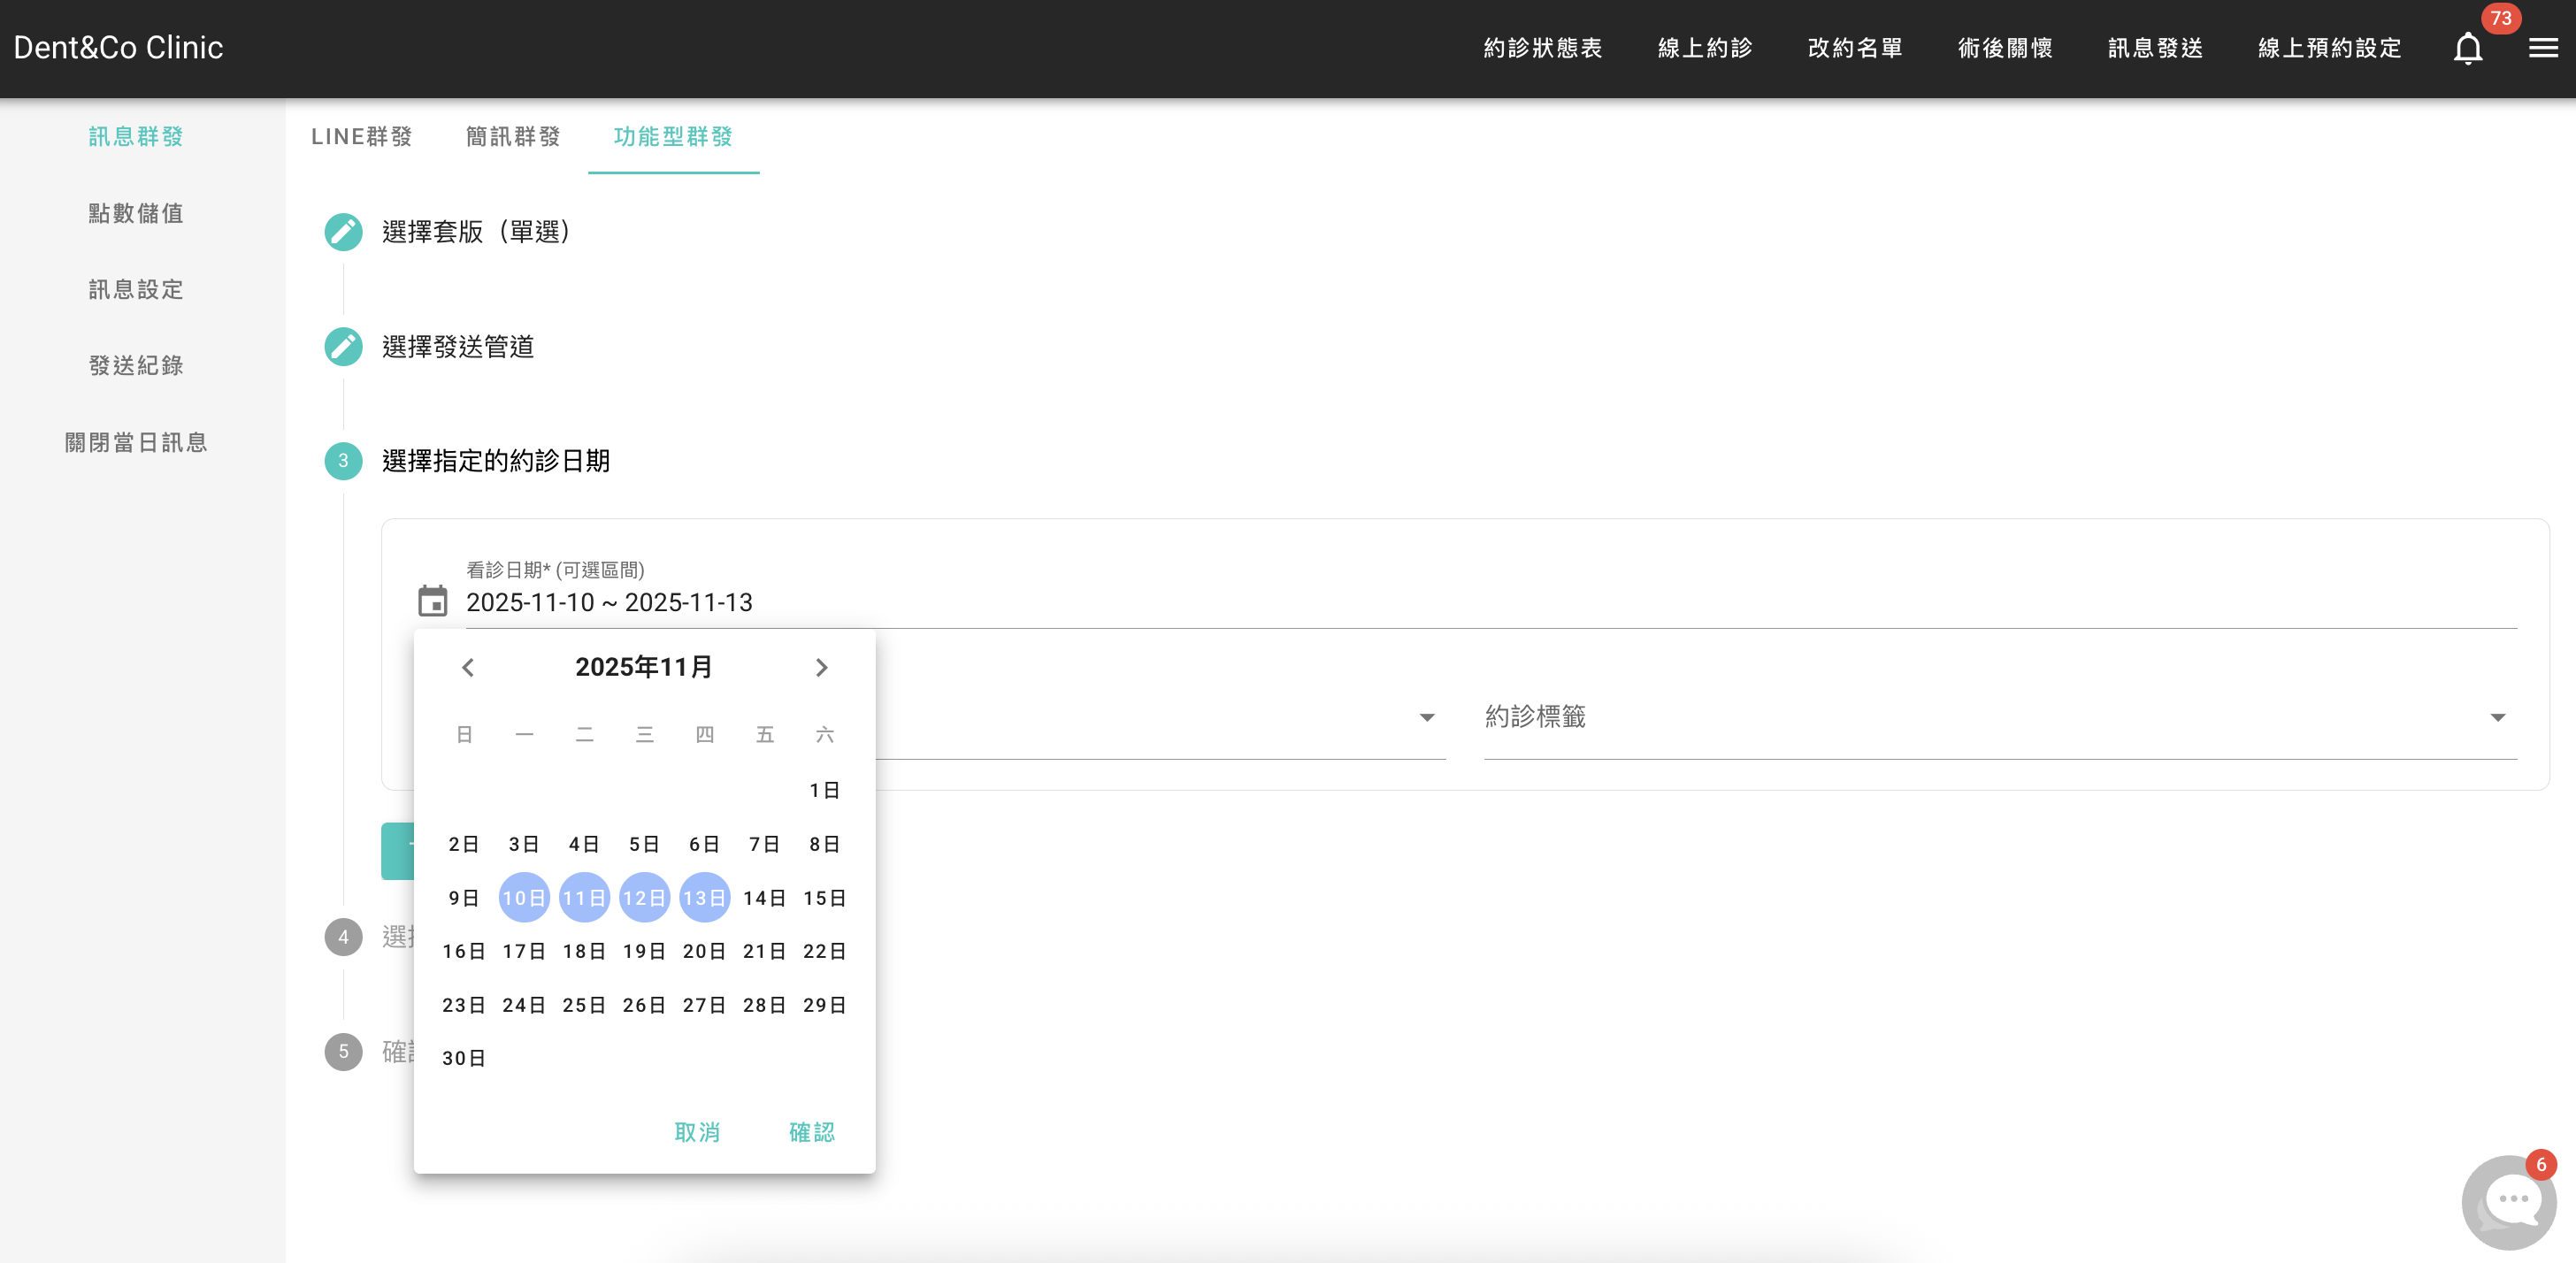Viewport: 2576px width, 1263px height.
Task: Go to next month in calendar
Action: tap(821, 667)
